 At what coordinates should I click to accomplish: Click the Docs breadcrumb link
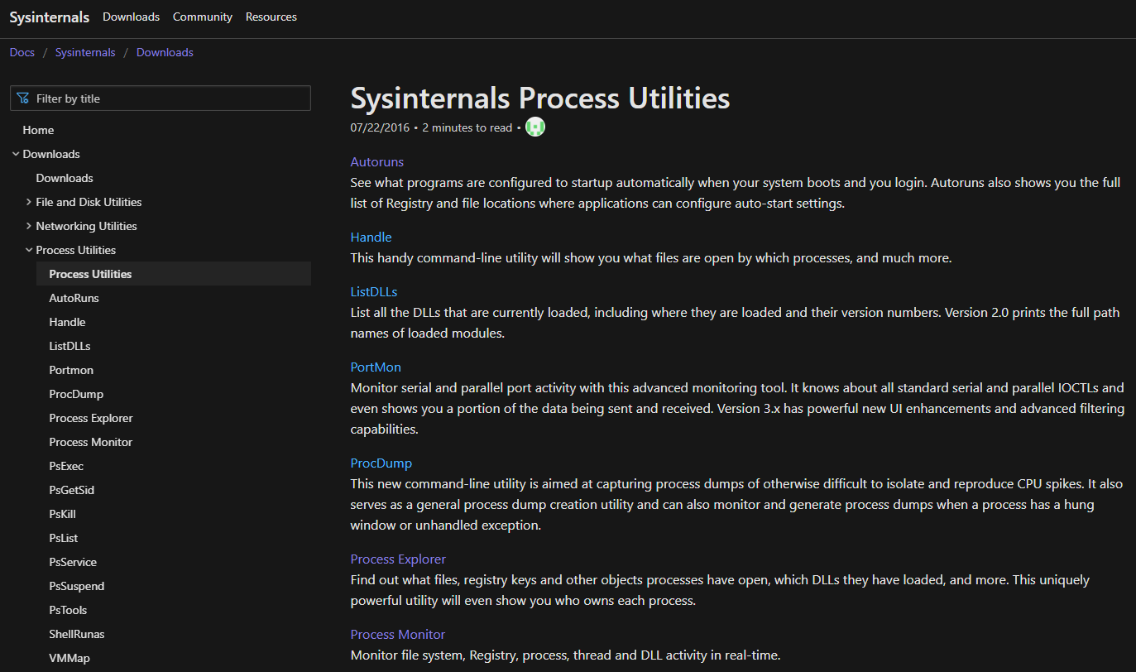(x=22, y=52)
